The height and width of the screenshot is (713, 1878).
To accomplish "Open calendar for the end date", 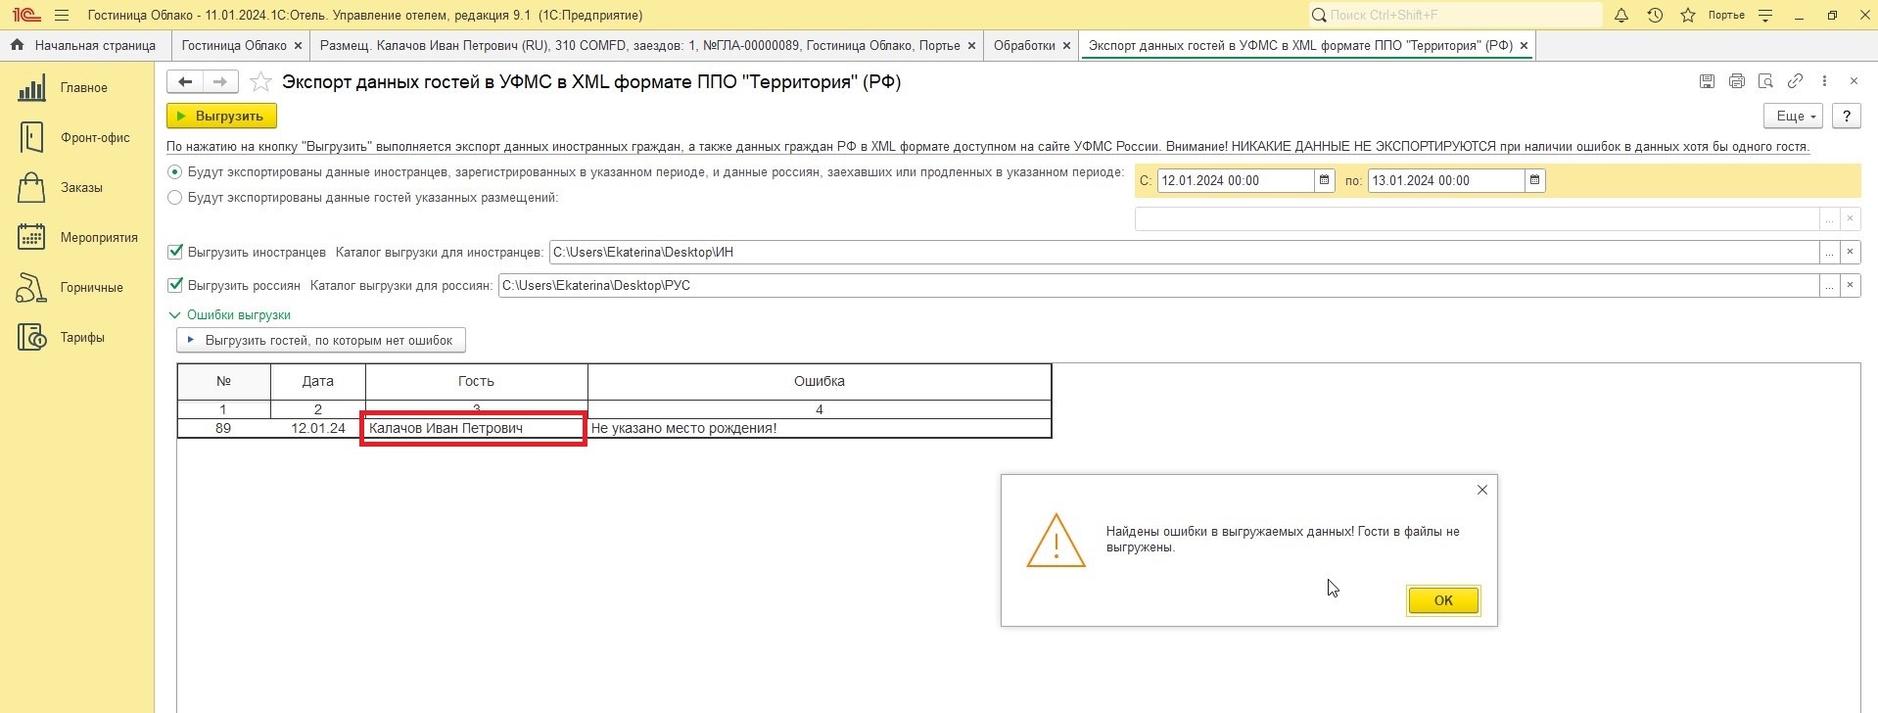I will 1535,180.
